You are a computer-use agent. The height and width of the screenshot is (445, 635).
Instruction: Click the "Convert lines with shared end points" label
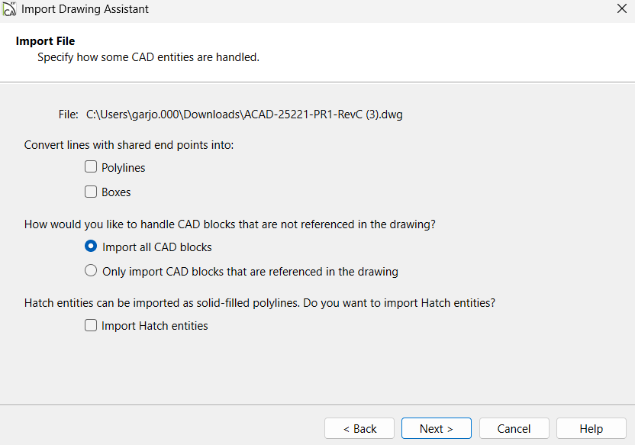pos(129,144)
